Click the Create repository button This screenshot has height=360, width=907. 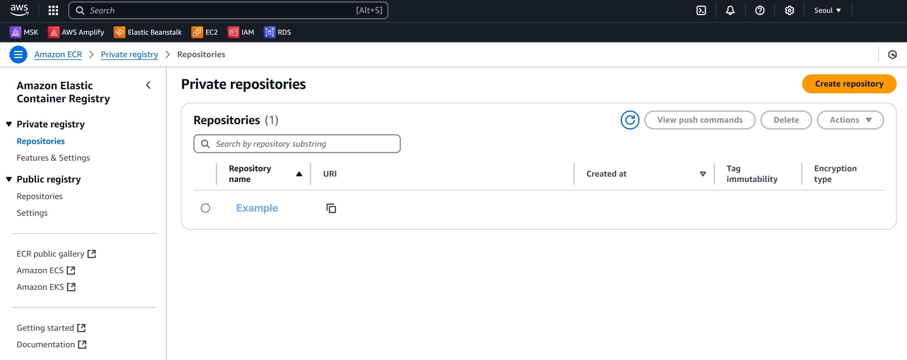(849, 84)
